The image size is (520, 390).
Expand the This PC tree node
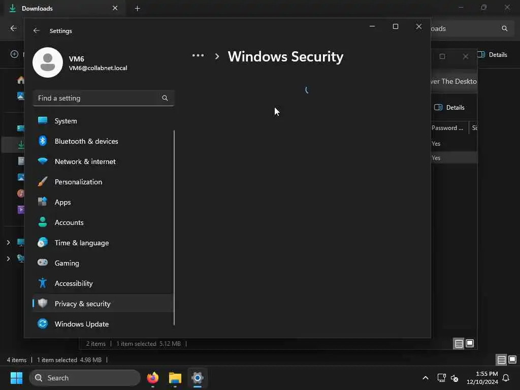[x=8, y=242]
